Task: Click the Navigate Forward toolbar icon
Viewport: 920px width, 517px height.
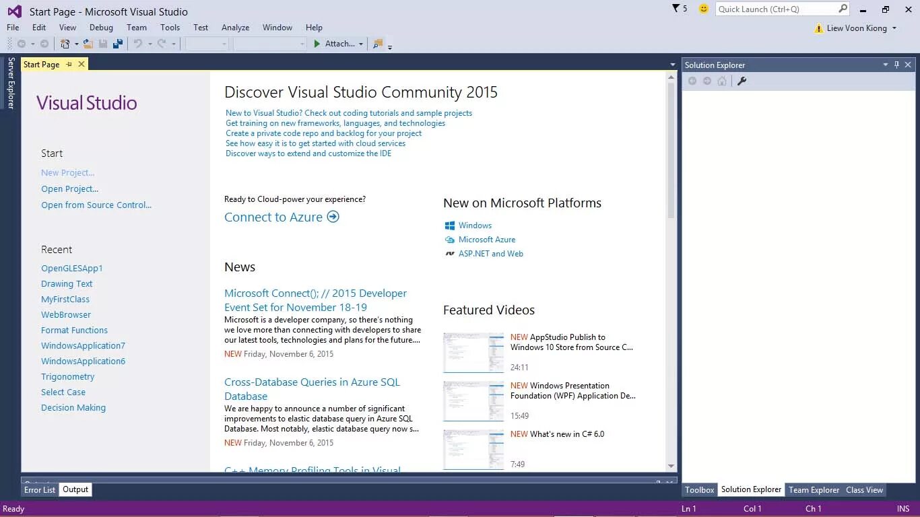Action: [x=44, y=44]
